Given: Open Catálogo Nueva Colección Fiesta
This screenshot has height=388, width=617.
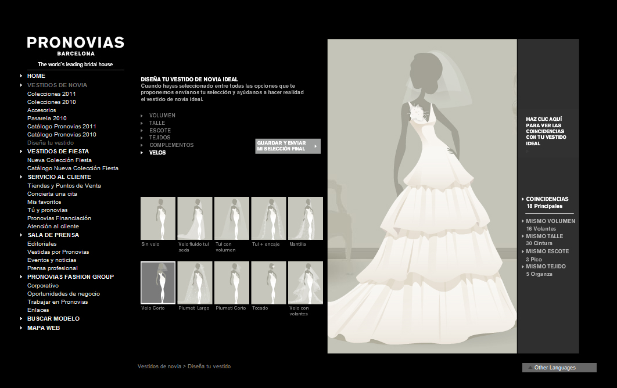Looking at the screenshot, I should point(73,168).
